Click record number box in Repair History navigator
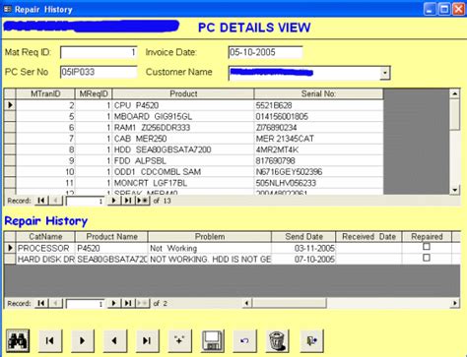Viewport: 467px width, 357px height. [x=85, y=304]
